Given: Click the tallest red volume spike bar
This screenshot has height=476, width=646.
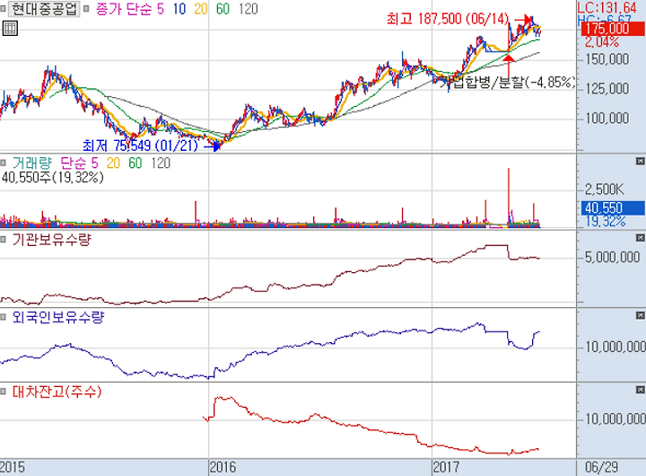Looking at the screenshot, I should pyautogui.click(x=509, y=198).
